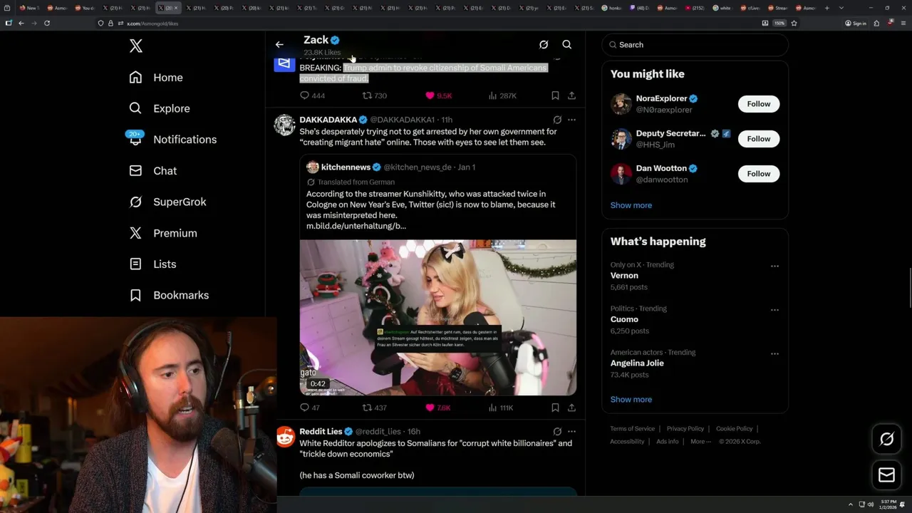This screenshot has width=912, height=513.
Task: Open Notifications in sidebar
Action: [x=172, y=140]
